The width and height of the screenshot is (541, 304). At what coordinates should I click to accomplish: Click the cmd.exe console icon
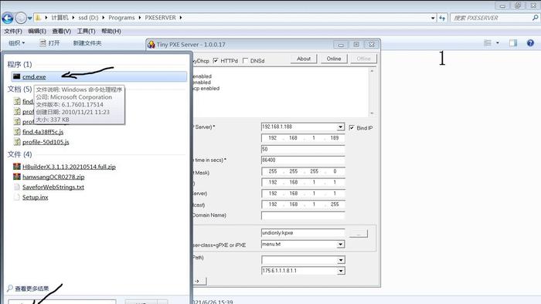(x=16, y=76)
